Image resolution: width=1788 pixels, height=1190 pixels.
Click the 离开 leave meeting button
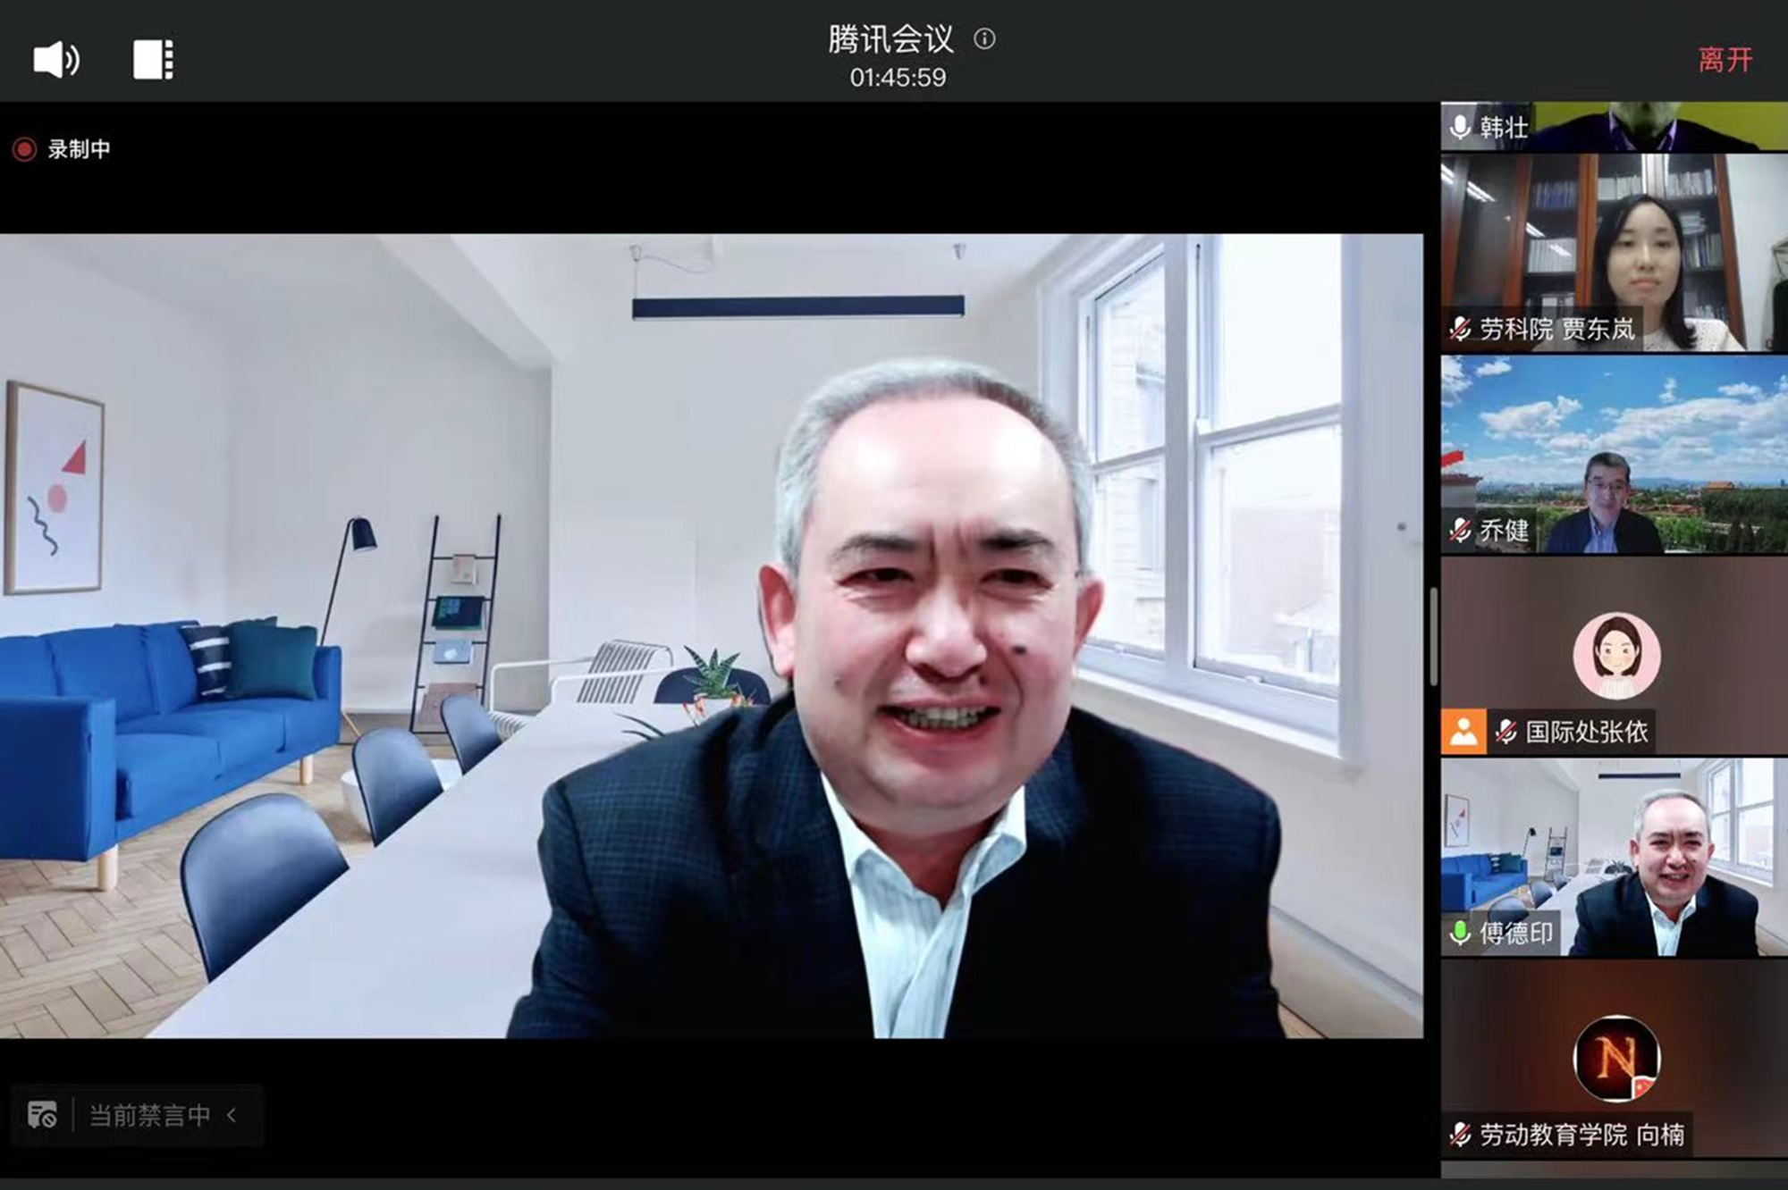click(x=1725, y=60)
